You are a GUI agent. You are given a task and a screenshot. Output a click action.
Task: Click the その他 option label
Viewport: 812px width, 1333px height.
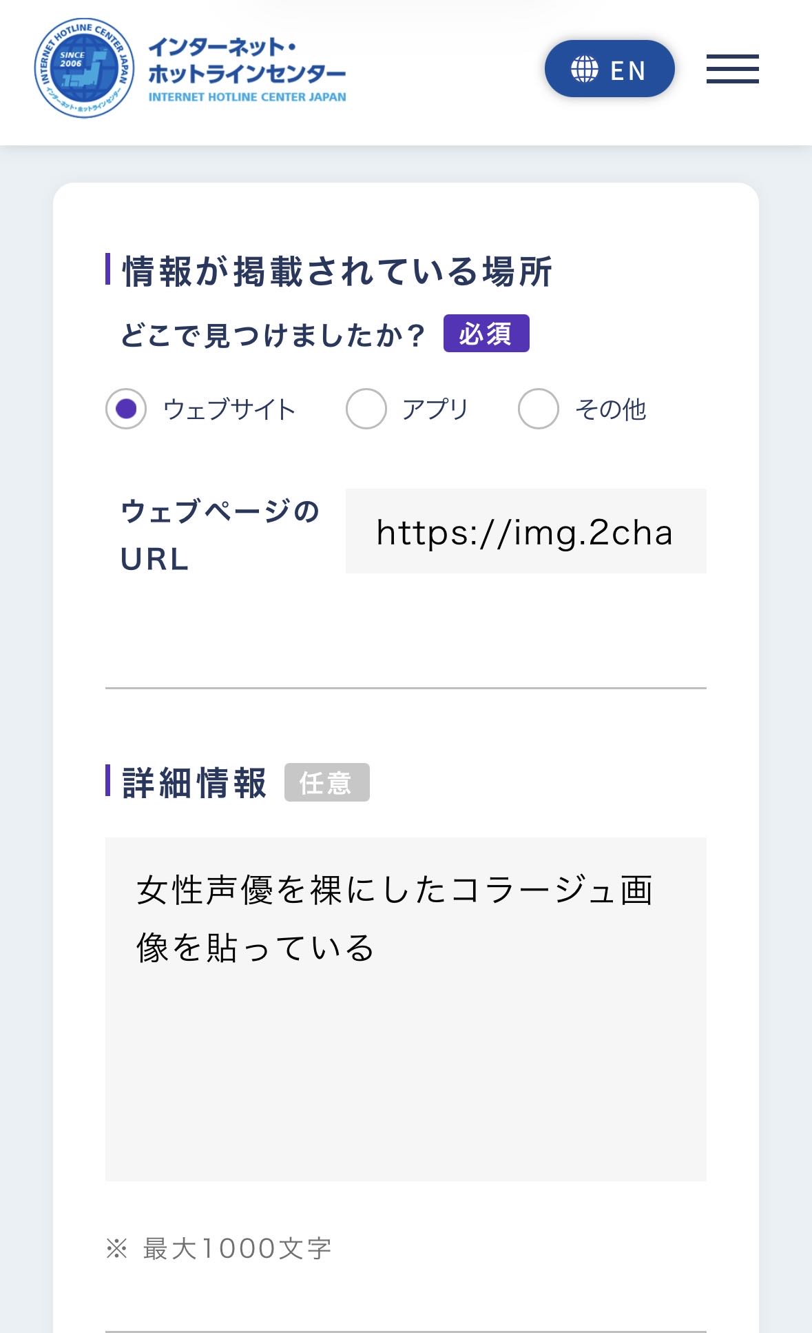[610, 409]
